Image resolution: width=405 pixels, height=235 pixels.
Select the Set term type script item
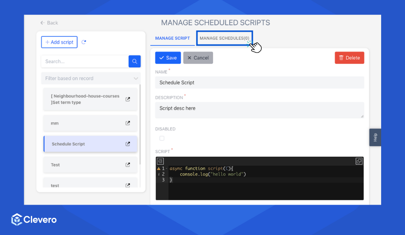[91, 99]
